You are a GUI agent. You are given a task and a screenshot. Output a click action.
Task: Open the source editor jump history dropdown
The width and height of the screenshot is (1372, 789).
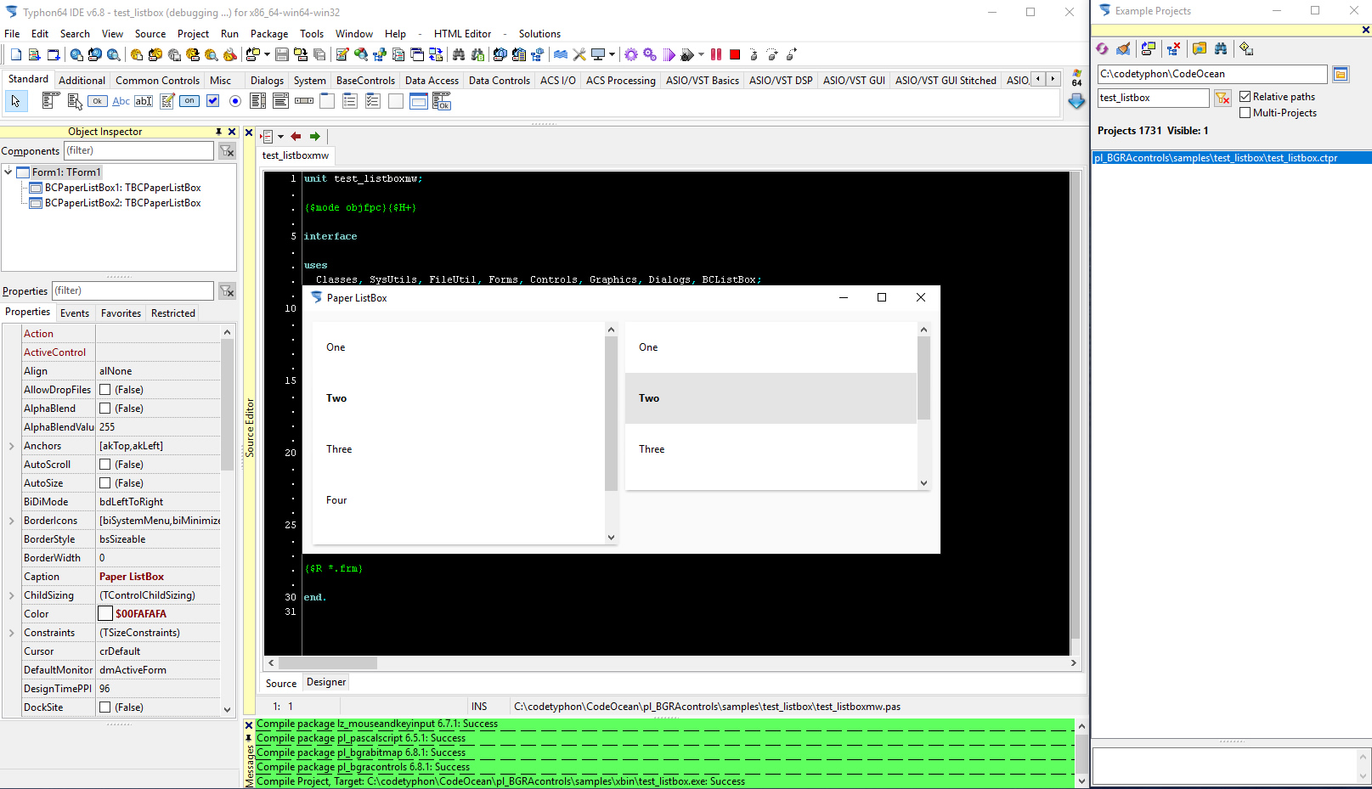pyautogui.click(x=280, y=137)
